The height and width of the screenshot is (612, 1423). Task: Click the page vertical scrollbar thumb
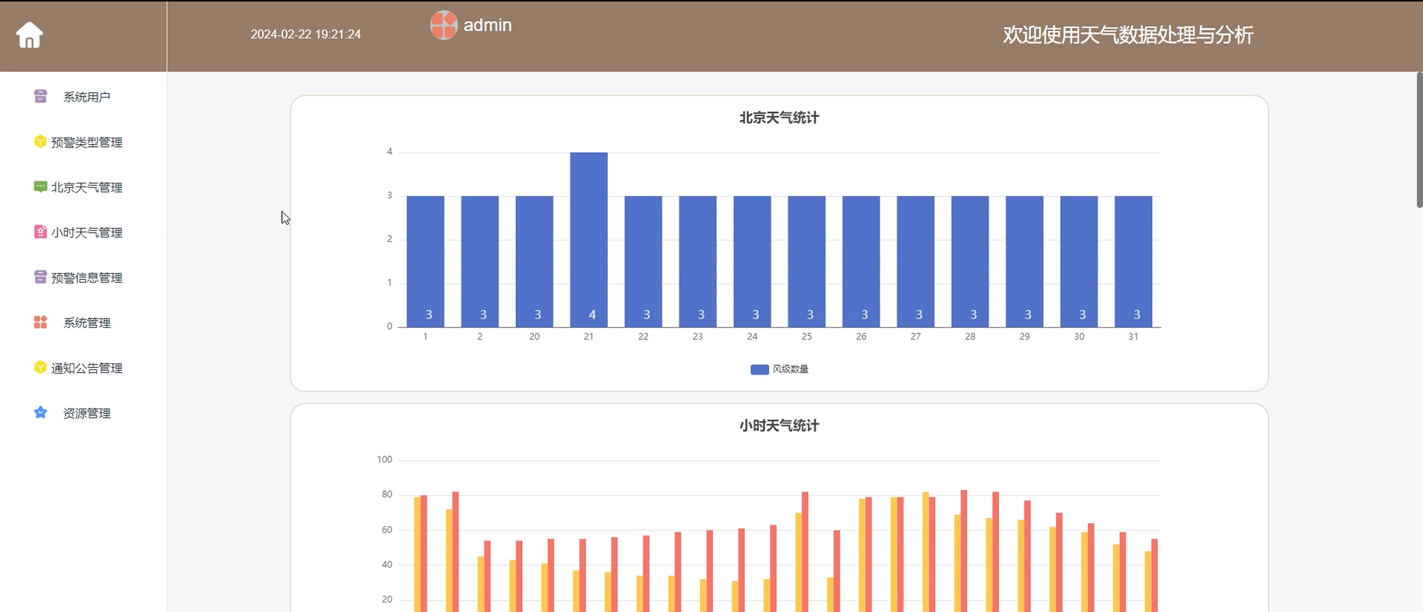tap(1419, 140)
